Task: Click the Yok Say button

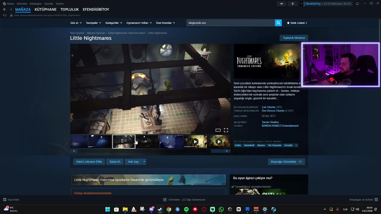Action: pos(133,162)
